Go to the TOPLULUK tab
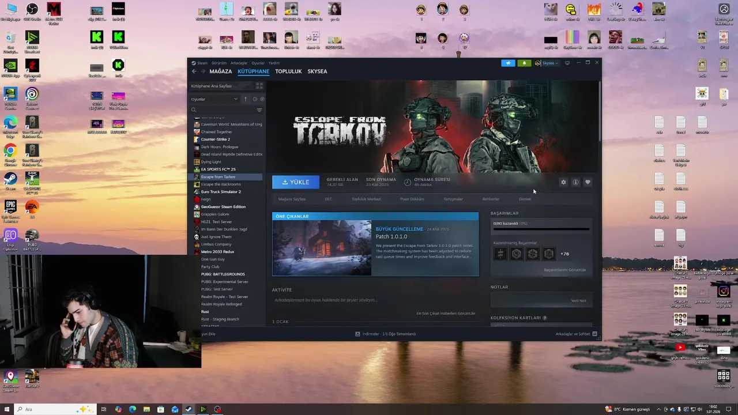Screen dimensions: 738x415 click(x=288, y=71)
